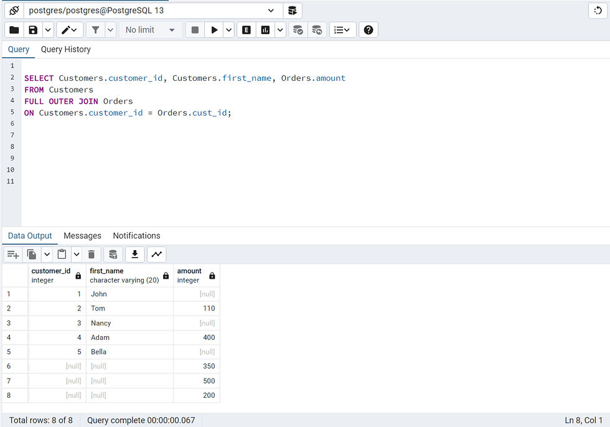Viewport: 610px width, 427px height.
Task: Expand the explain options dropdown arrow
Action: click(x=280, y=30)
